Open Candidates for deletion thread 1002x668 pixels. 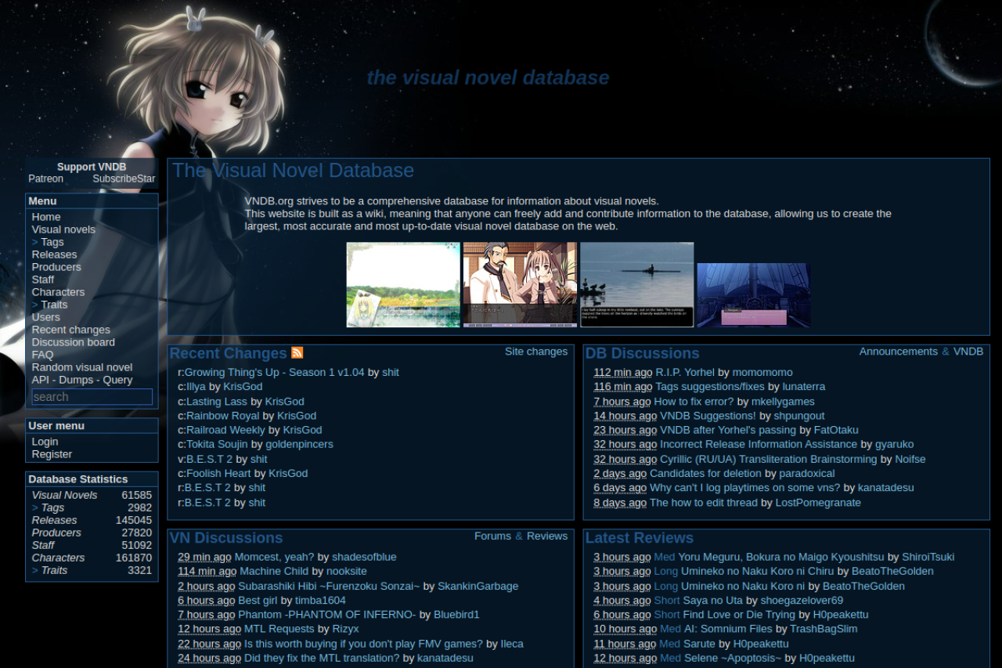[705, 473]
